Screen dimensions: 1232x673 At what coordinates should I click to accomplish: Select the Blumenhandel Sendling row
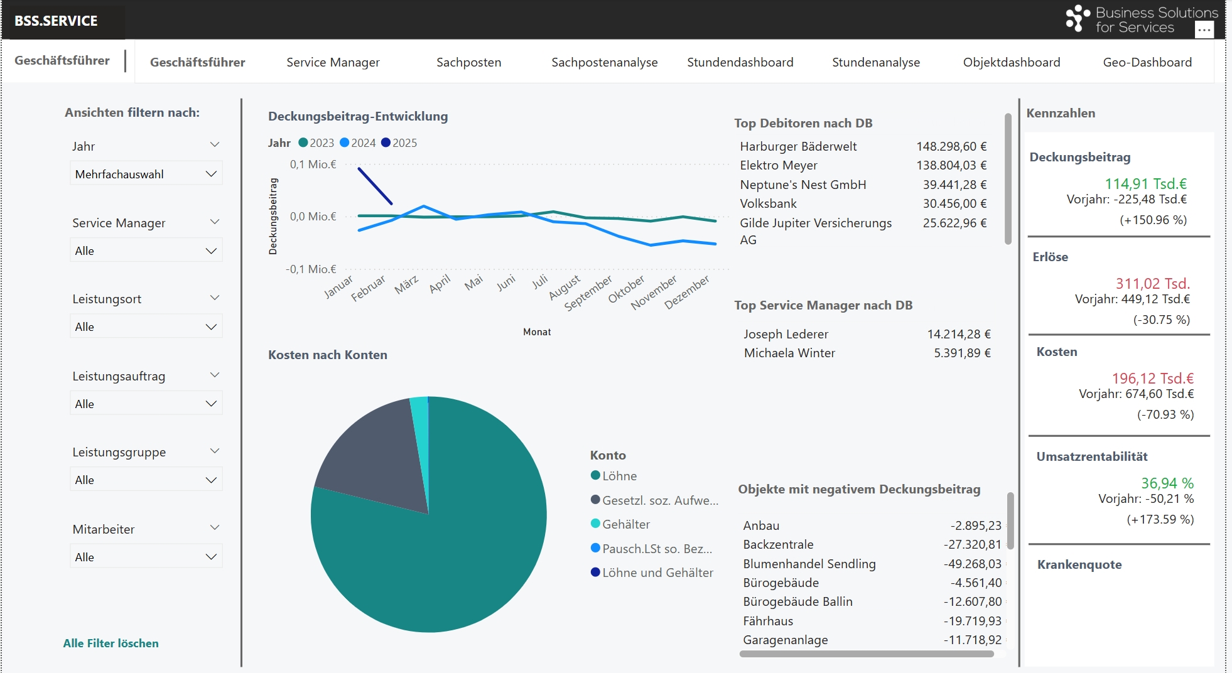point(872,564)
